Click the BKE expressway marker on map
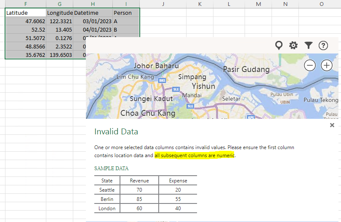The width and height of the screenshot is (341, 222). point(162,80)
